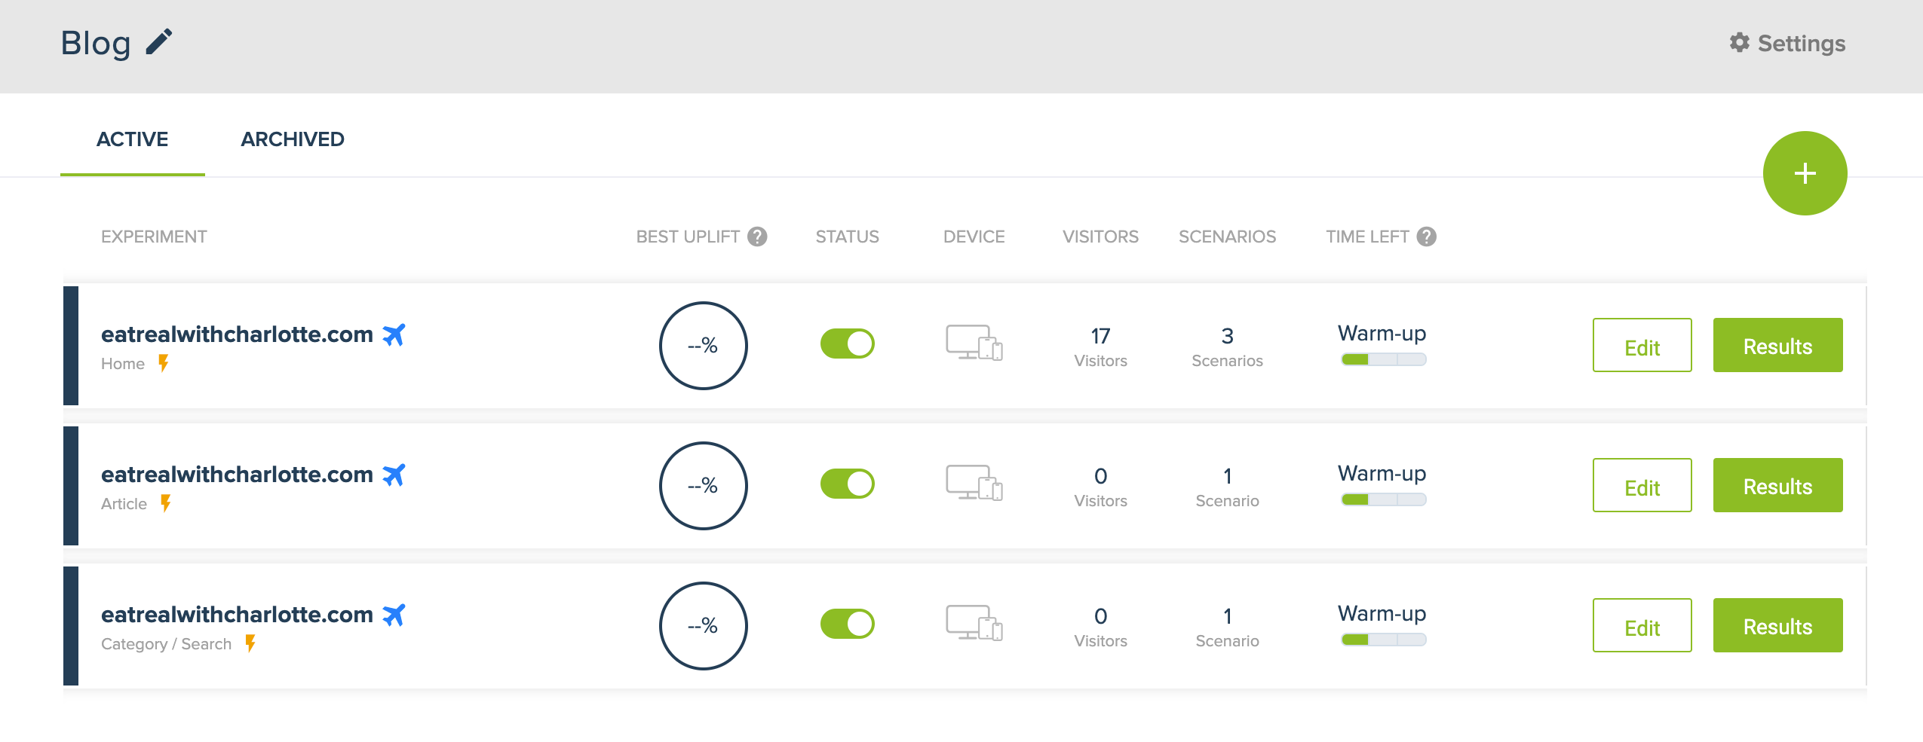The width and height of the screenshot is (1923, 742).
Task: Click the Settings label in the header
Action: (1801, 44)
